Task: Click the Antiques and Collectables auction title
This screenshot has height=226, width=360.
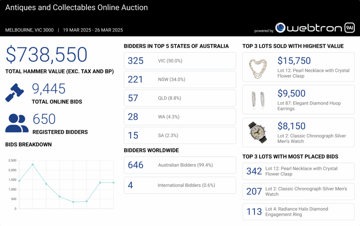Action: pos(76,7)
